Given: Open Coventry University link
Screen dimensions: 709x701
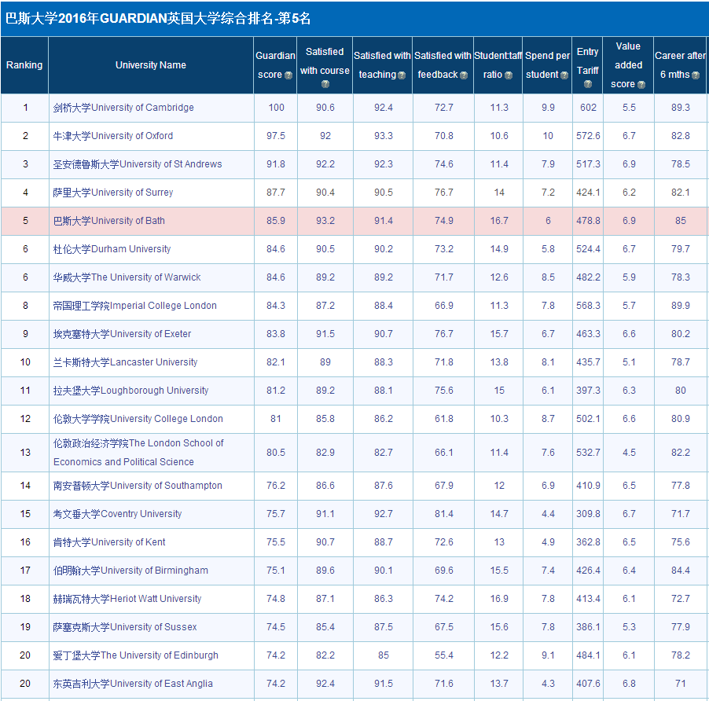Looking at the screenshot, I should [x=117, y=514].
